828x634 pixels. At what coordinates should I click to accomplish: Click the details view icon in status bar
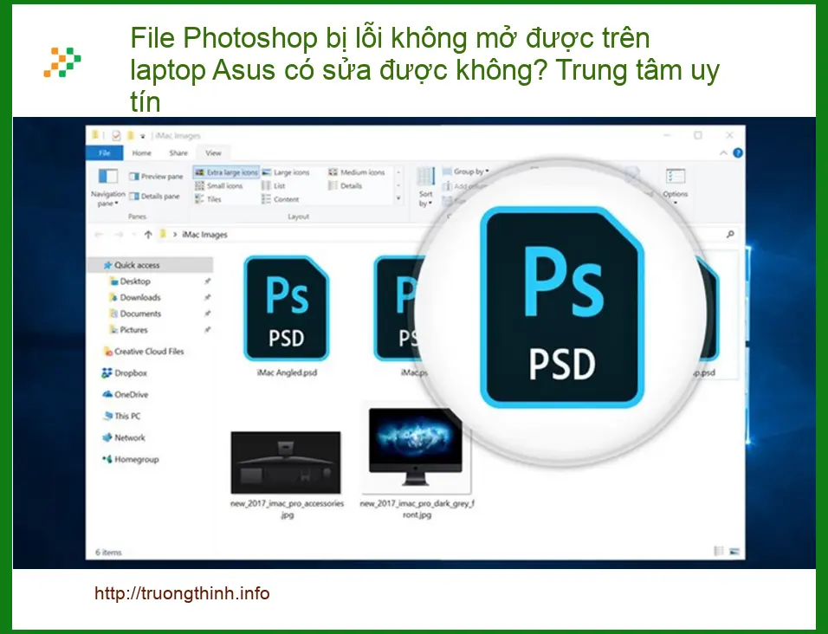[719, 551]
